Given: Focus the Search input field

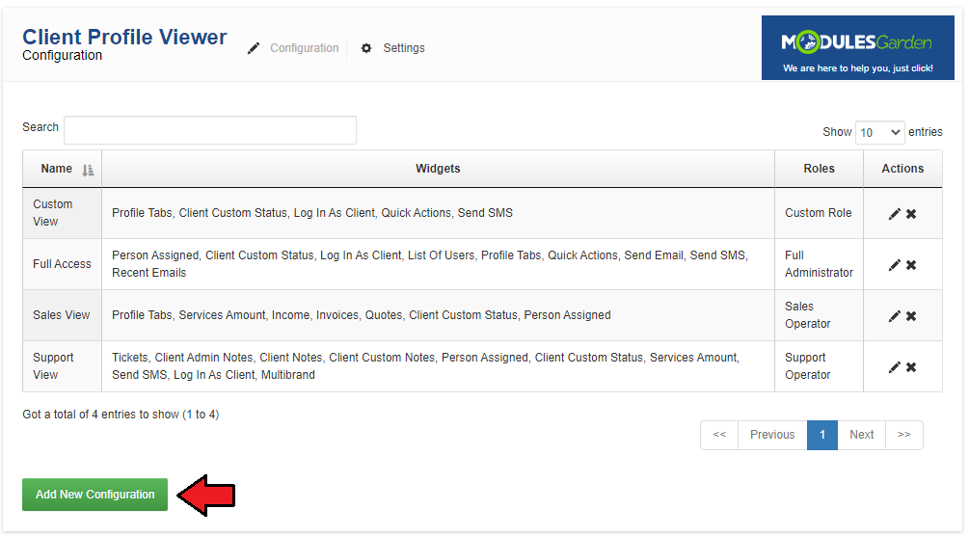Looking at the screenshot, I should 210,130.
